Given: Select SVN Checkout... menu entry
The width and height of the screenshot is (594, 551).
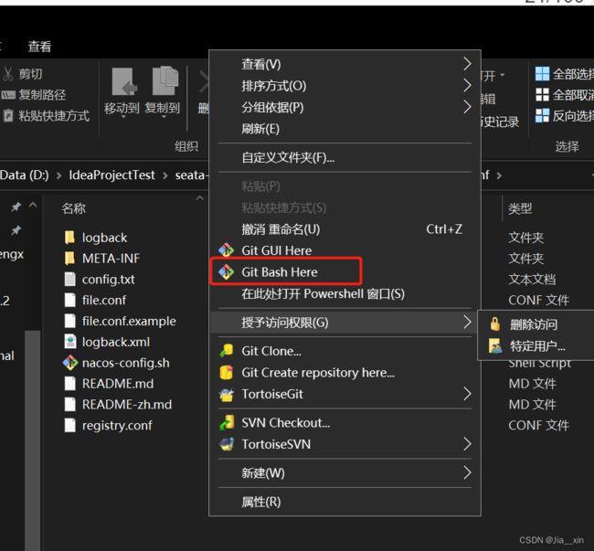Looking at the screenshot, I should pyautogui.click(x=344, y=423).
